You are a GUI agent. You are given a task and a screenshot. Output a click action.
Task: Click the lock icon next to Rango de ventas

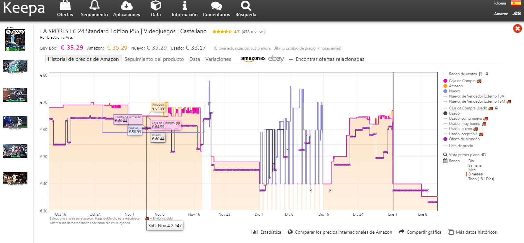click(487, 74)
